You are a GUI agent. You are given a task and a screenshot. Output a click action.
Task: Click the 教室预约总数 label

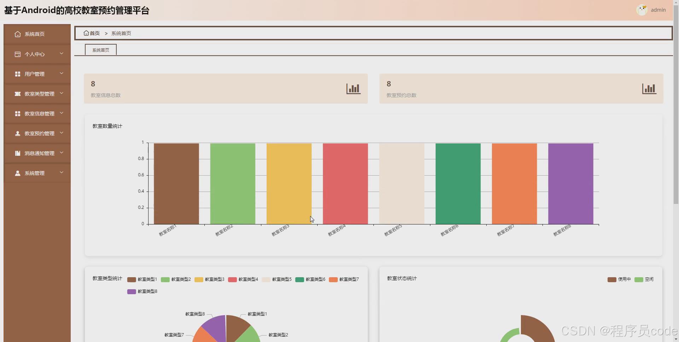tap(401, 95)
